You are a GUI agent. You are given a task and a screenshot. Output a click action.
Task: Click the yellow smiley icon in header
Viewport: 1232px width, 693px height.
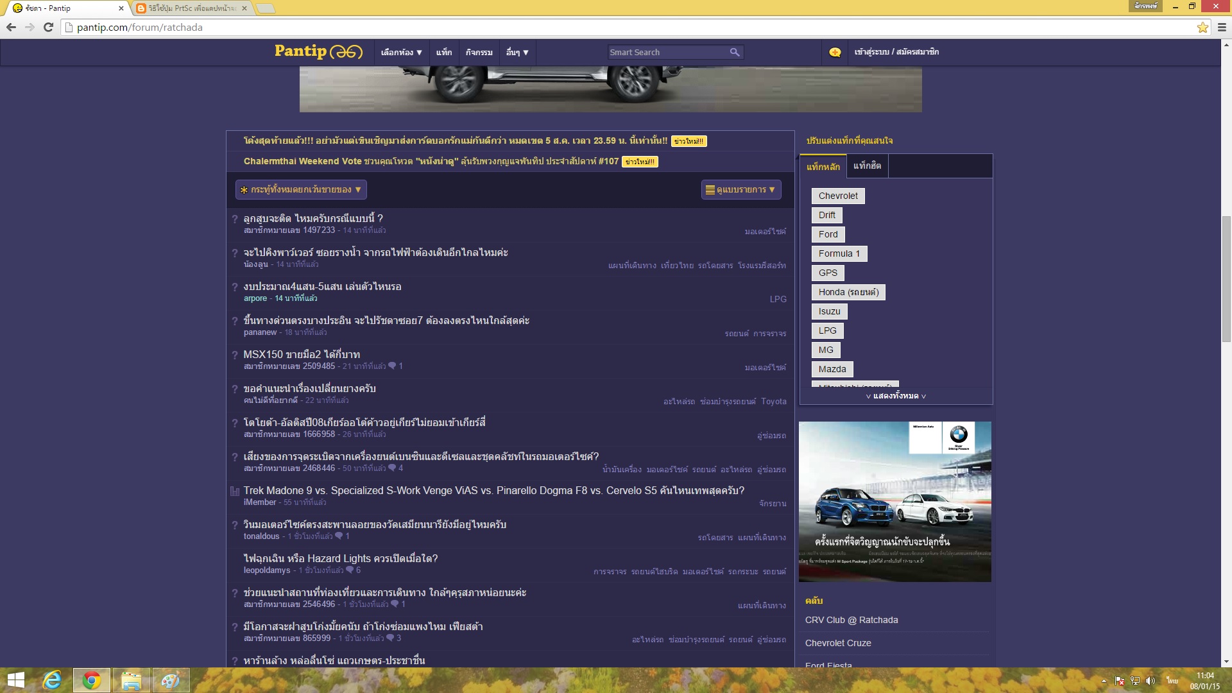pyautogui.click(x=835, y=52)
